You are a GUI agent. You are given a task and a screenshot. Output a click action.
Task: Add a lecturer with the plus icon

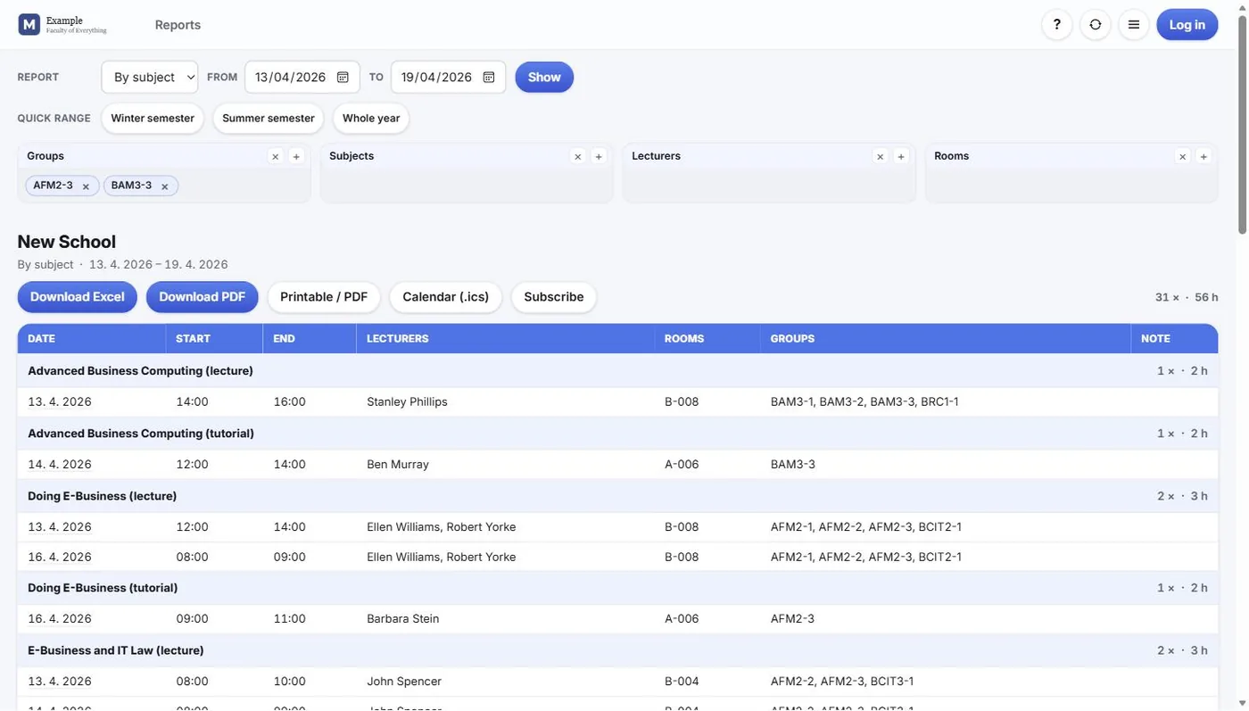point(902,157)
